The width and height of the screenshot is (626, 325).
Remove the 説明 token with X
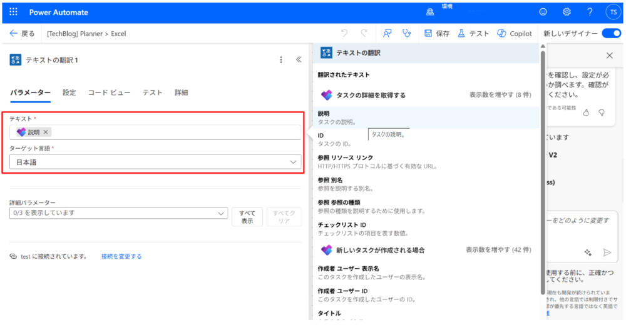tap(46, 132)
